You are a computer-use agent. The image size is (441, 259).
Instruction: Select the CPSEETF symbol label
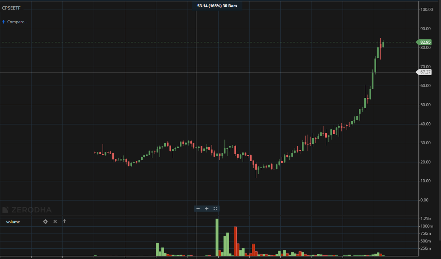click(11, 7)
